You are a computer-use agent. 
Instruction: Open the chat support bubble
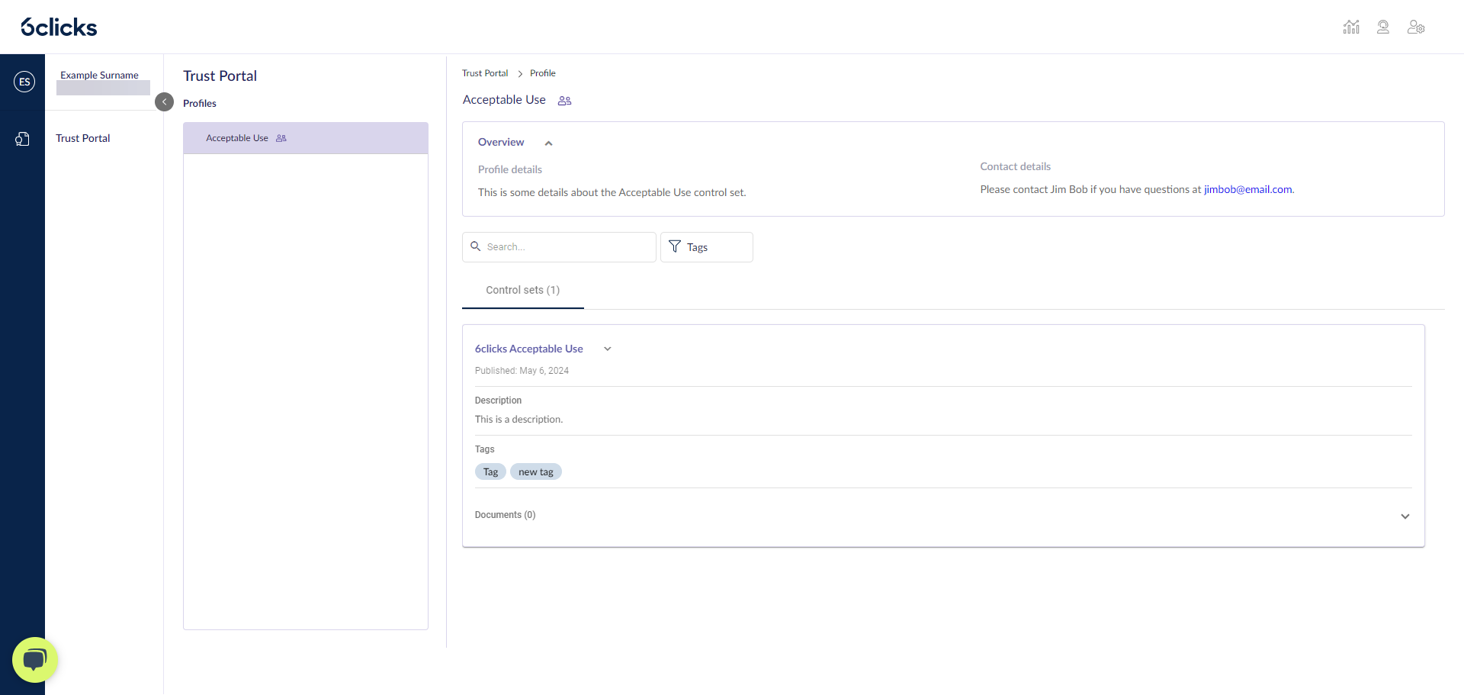[x=35, y=660]
